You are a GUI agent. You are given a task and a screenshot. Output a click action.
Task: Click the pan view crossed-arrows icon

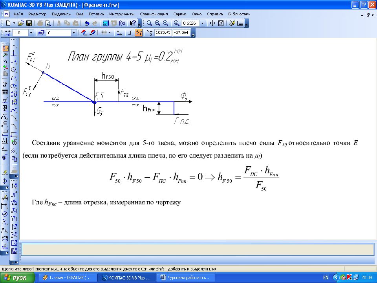pos(212,23)
